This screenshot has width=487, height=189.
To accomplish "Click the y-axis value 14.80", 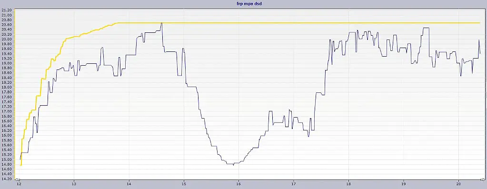I will tap(7, 164).
